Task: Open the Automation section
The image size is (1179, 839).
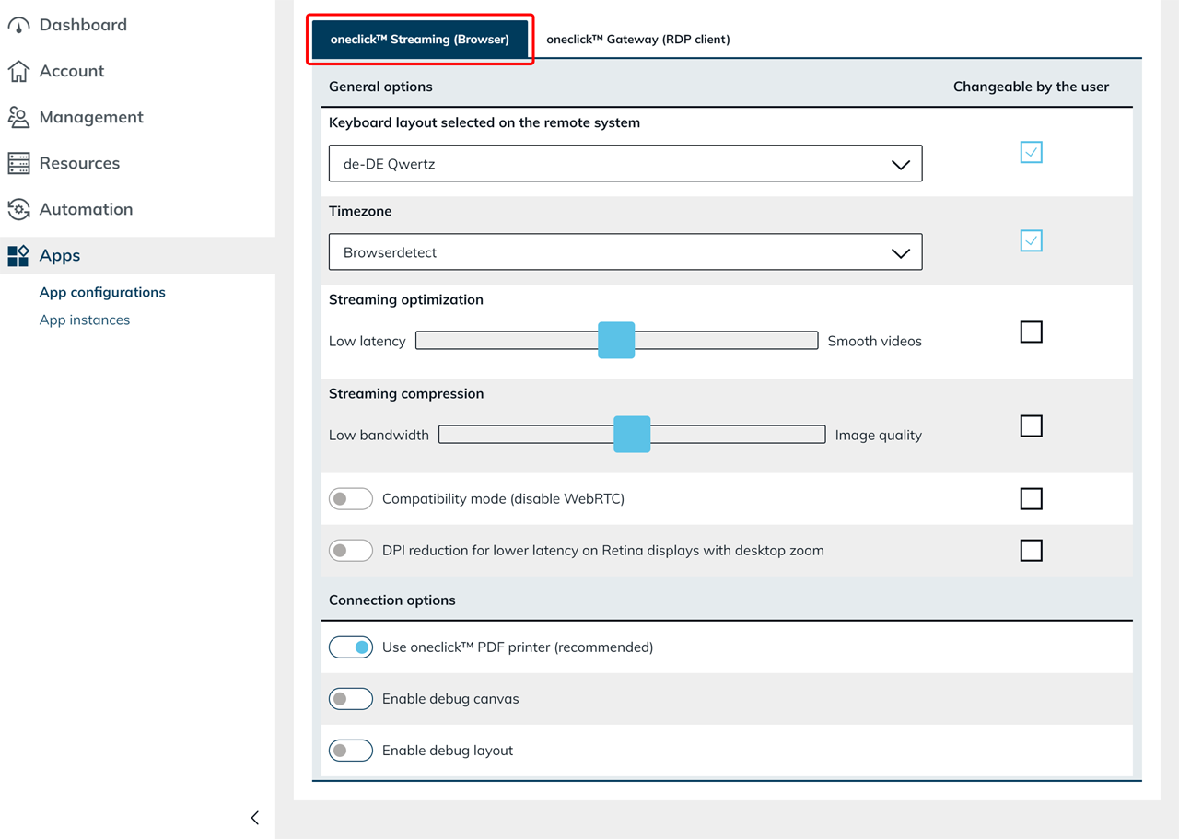Action: pos(86,209)
